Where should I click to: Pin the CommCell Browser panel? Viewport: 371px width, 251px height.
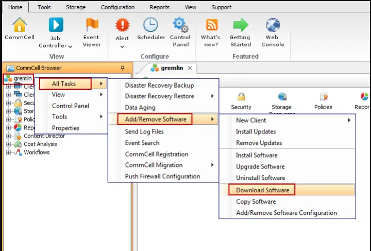pyautogui.click(x=123, y=68)
